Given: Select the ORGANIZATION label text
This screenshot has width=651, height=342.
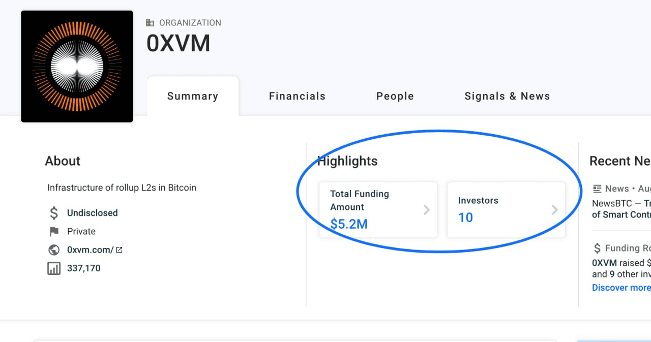Looking at the screenshot, I should click(x=190, y=23).
